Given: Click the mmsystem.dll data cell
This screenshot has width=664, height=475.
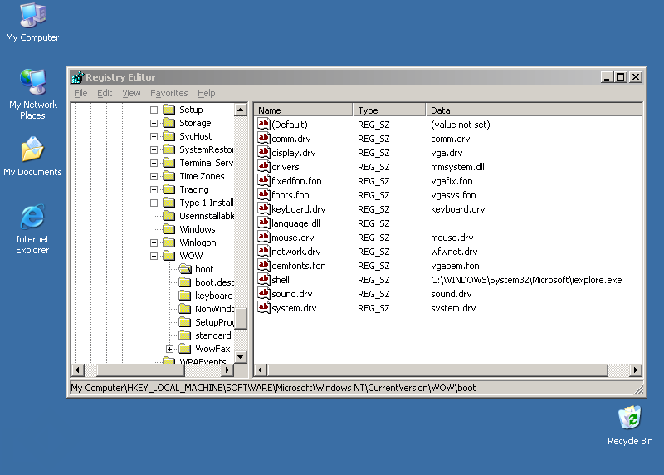Looking at the screenshot, I should pos(457,167).
